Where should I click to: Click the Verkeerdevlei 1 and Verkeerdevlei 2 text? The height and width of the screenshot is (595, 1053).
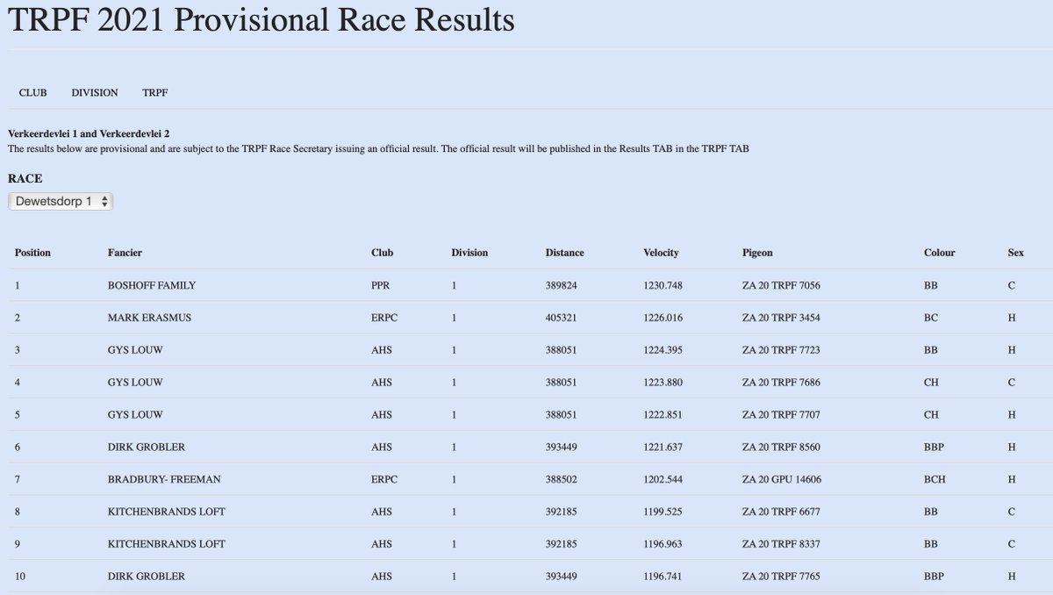[89, 133]
